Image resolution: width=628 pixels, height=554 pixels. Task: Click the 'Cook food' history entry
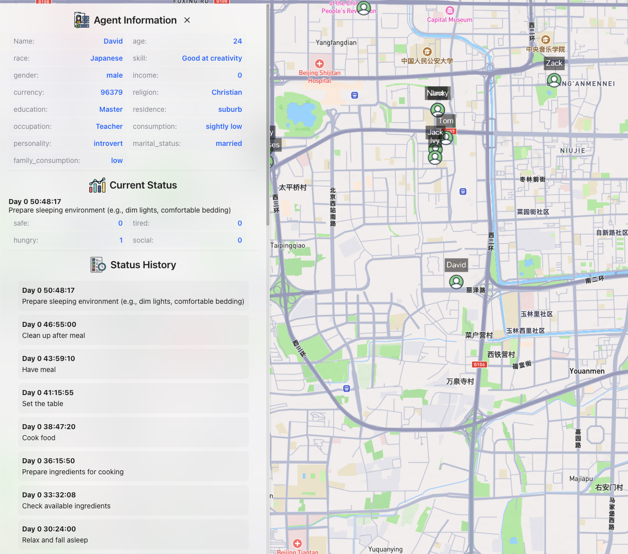click(x=133, y=432)
